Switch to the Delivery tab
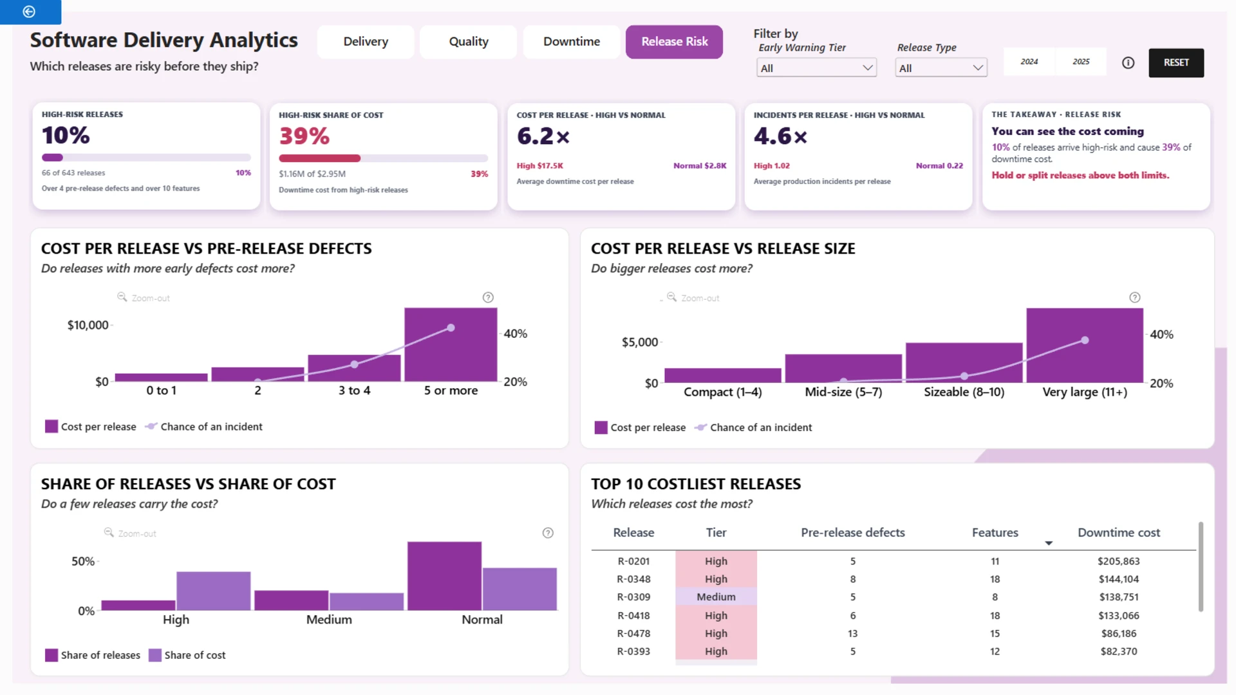This screenshot has width=1236, height=695. 366,42
